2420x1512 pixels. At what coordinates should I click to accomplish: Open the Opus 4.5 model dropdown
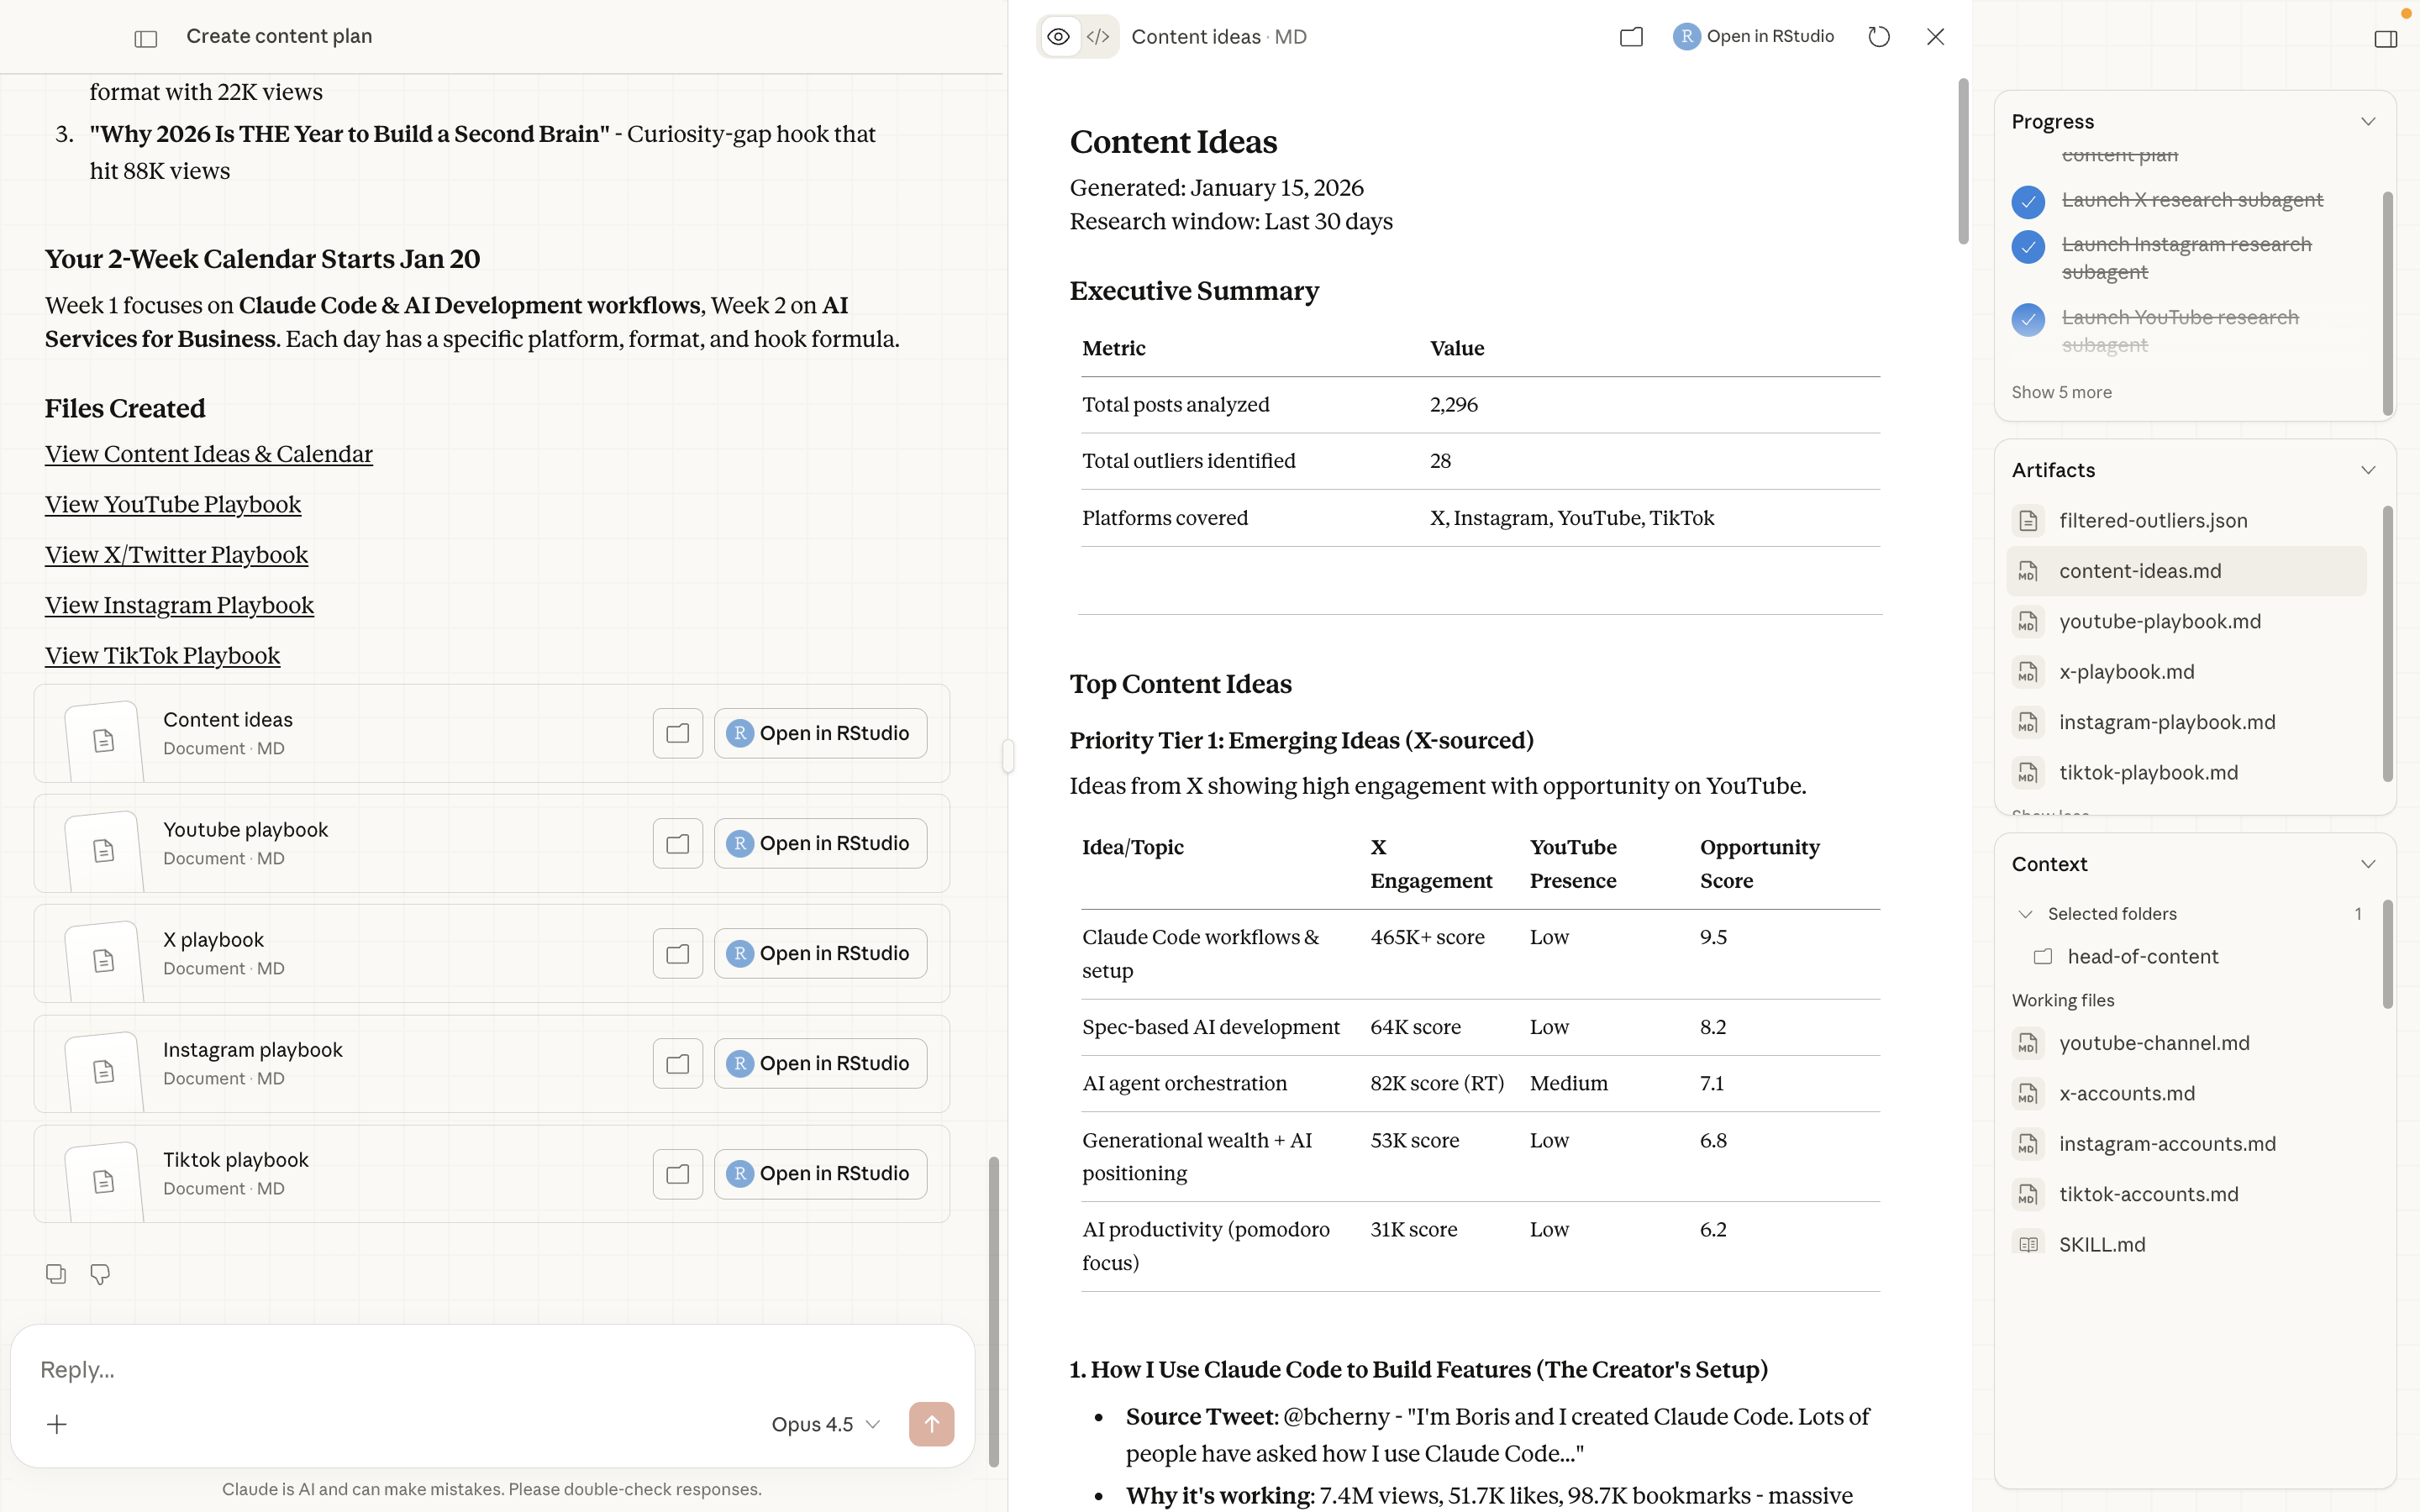825,1424
